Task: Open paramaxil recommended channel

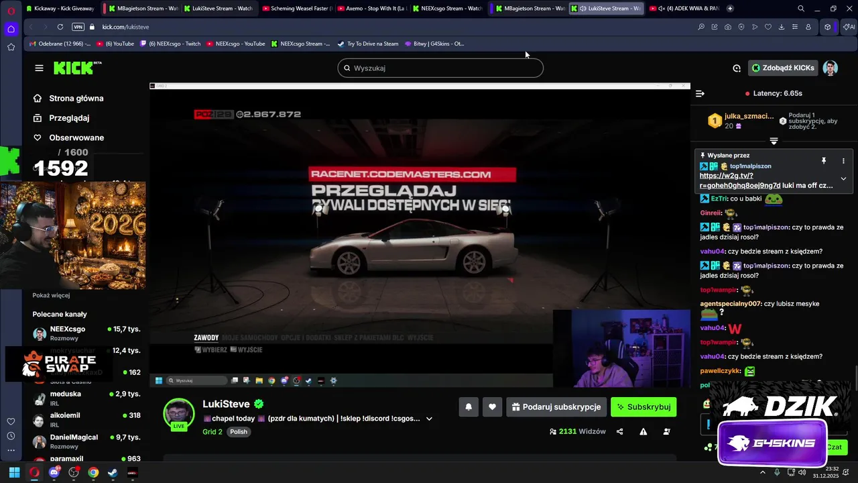Action: tap(86, 459)
